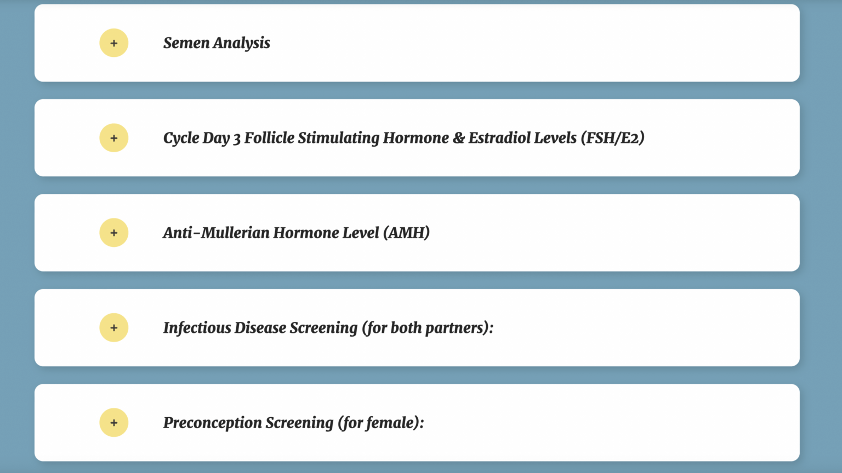The width and height of the screenshot is (842, 473).
Task: Click the "Estradiol Levels" words in heading
Action: pos(522,138)
